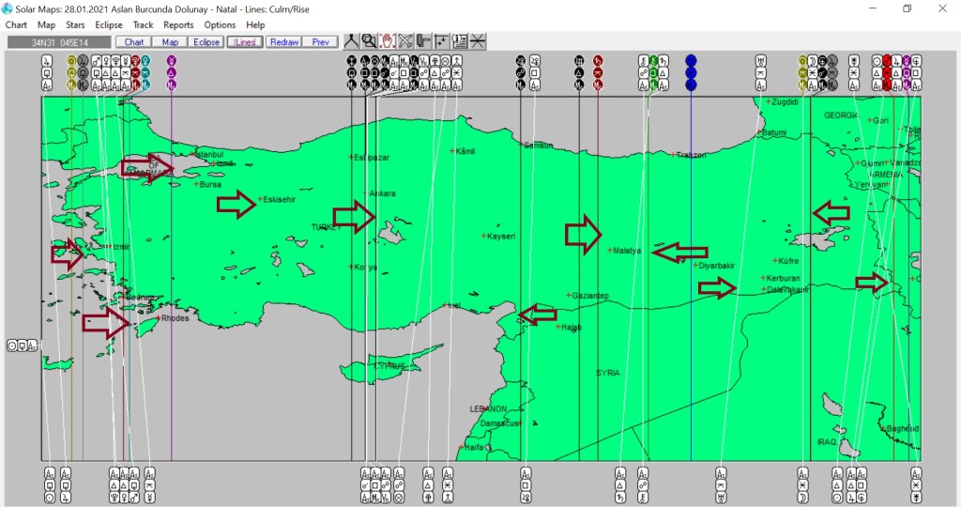Click the crossing lines icon at toolbar end
The width and height of the screenshot is (961, 507).
point(478,41)
